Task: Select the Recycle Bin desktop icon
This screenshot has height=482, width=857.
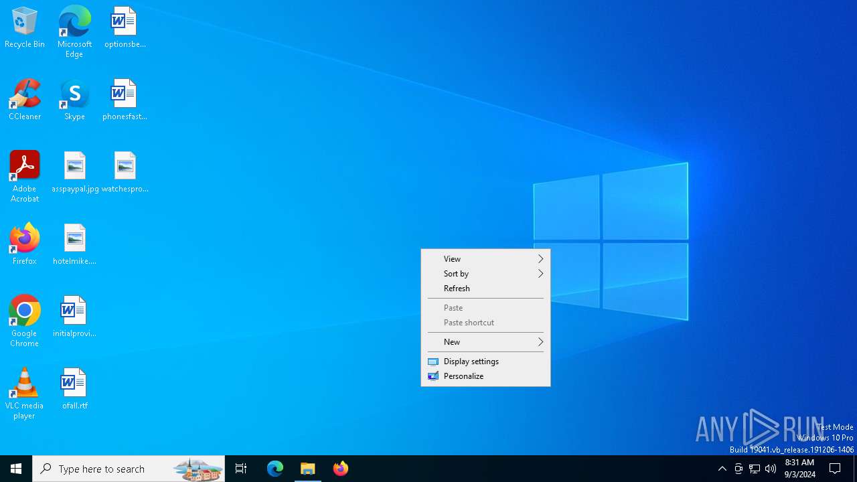Action: [x=25, y=28]
